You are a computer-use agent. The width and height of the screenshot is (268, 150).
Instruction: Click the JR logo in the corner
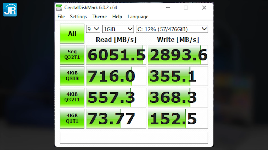coord(10,10)
